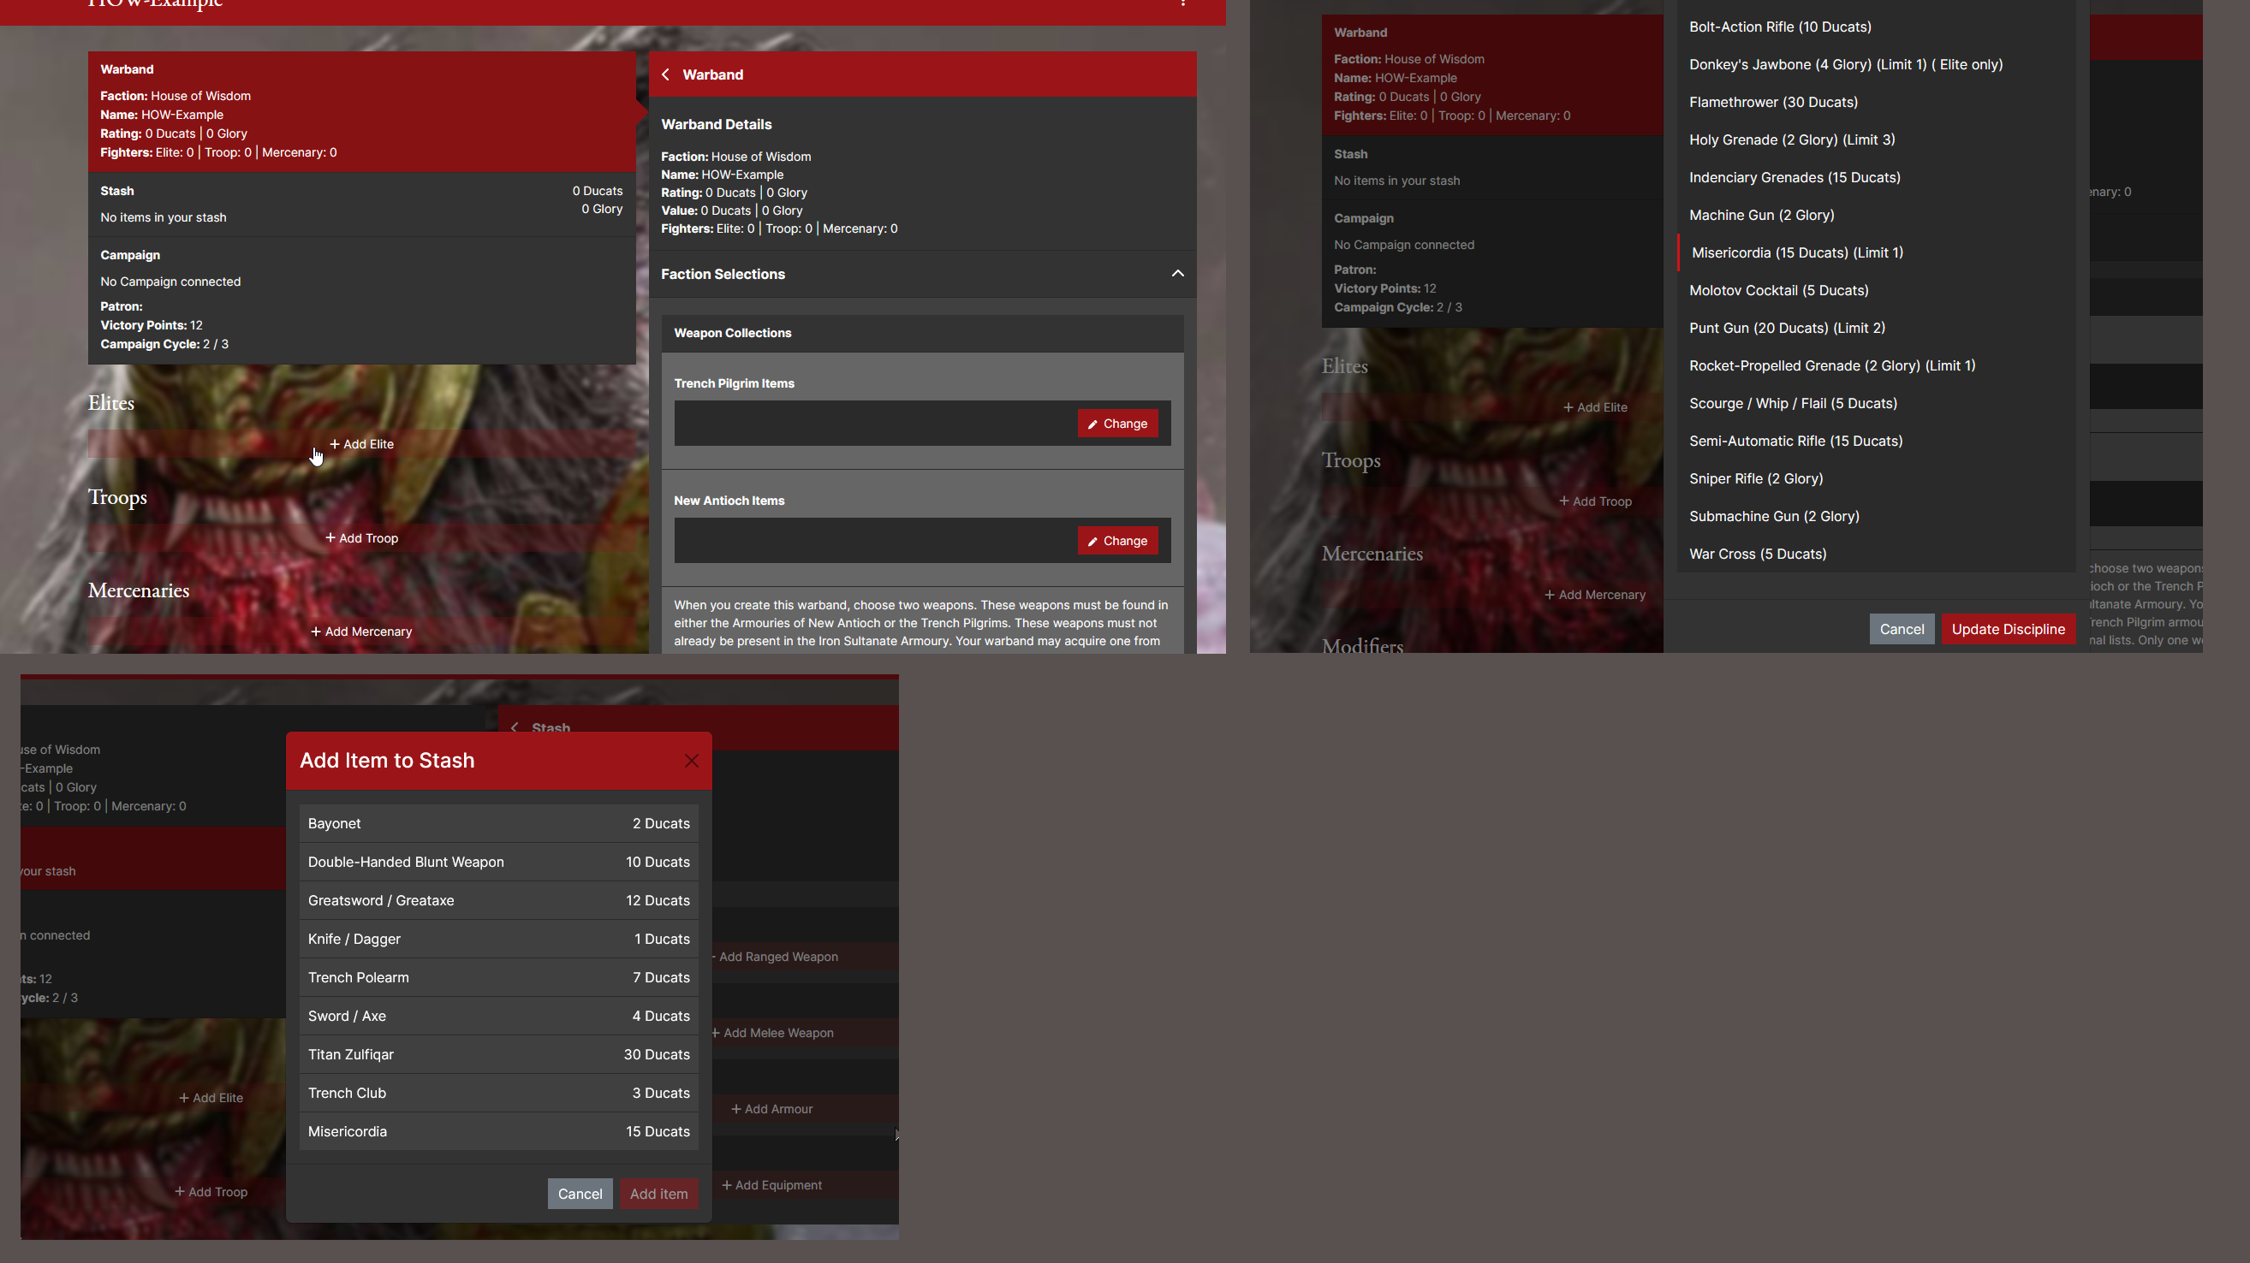Choose Trench Club 3 Ducats row
The width and height of the screenshot is (2250, 1263).
[x=499, y=1092]
